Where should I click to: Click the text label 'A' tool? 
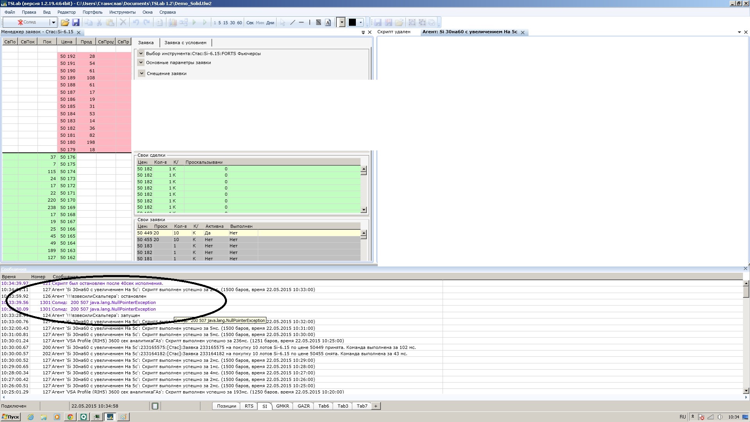[328, 23]
